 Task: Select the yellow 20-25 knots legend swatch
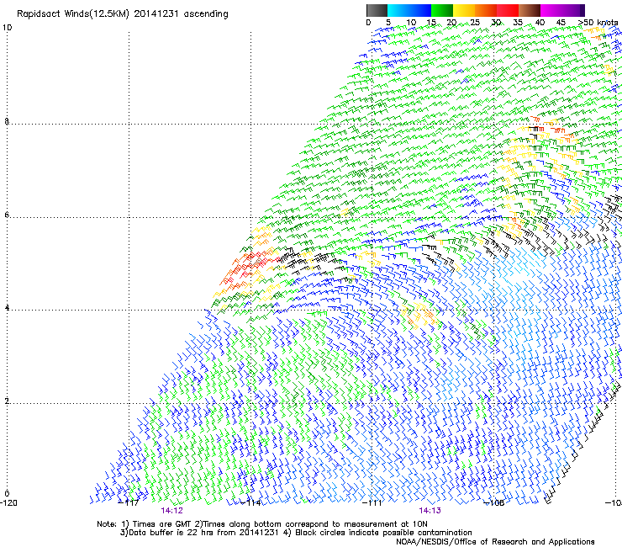(464, 10)
